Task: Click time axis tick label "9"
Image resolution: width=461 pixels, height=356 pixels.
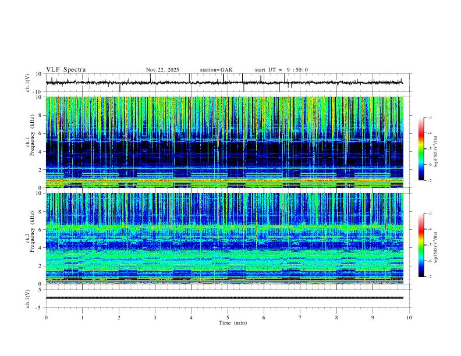Action: pyautogui.click(x=373, y=318)
